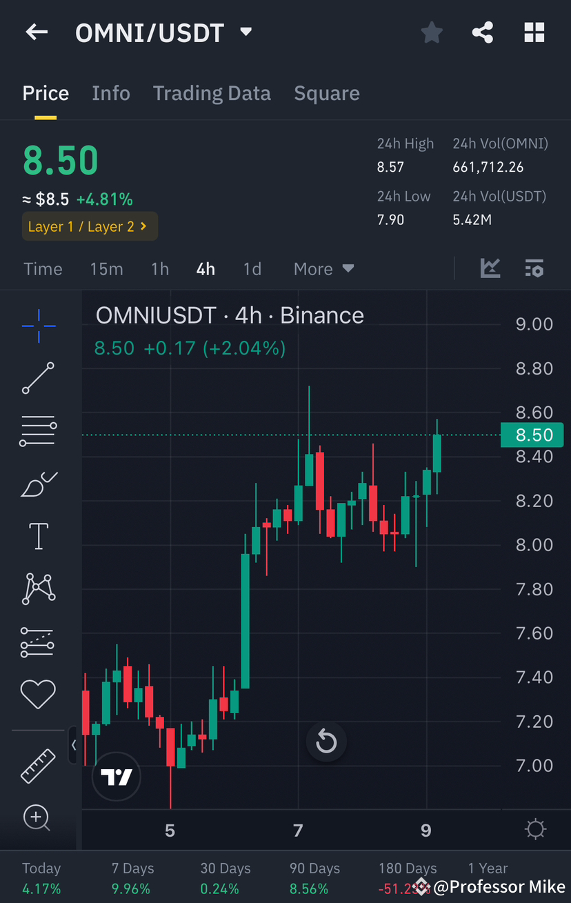Add OMNI/USDT to favorites via star
The image size is (571, 903).
point(432,32)
